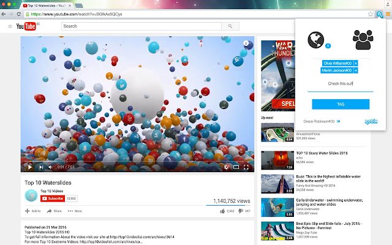Click the Share button
392x245 pixels.
(55, 211)
